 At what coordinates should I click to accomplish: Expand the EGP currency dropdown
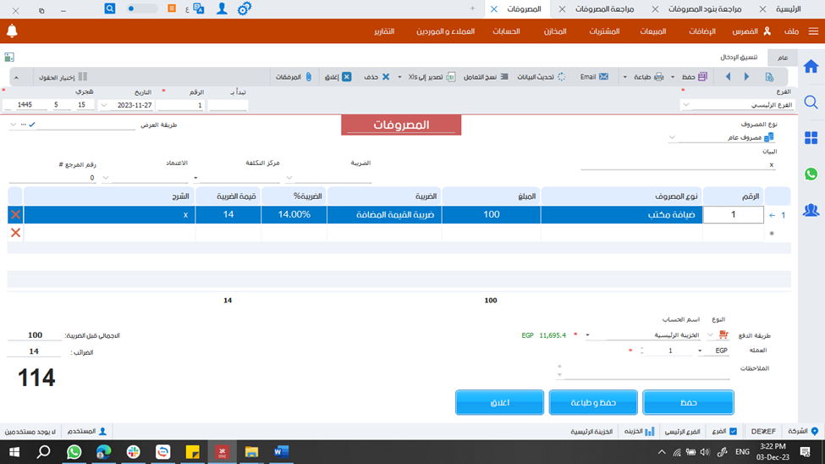701,351
